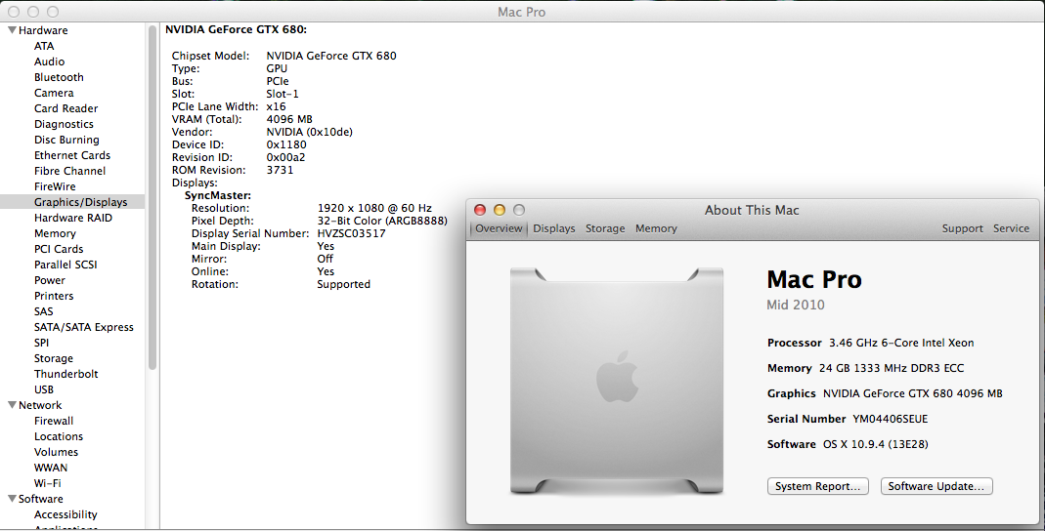Viewport: 1045px width, 531px height.
Task: Click the 32-Bit Color (ARGB8888) value
Action: click(x=382, y=221)
